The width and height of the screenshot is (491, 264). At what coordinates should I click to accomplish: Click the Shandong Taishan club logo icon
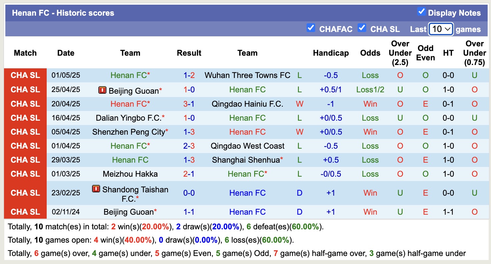[x=95, y=189]
